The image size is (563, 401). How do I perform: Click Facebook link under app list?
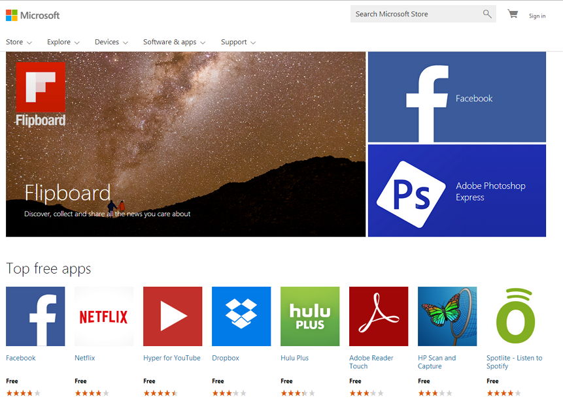tap(21, 358)
